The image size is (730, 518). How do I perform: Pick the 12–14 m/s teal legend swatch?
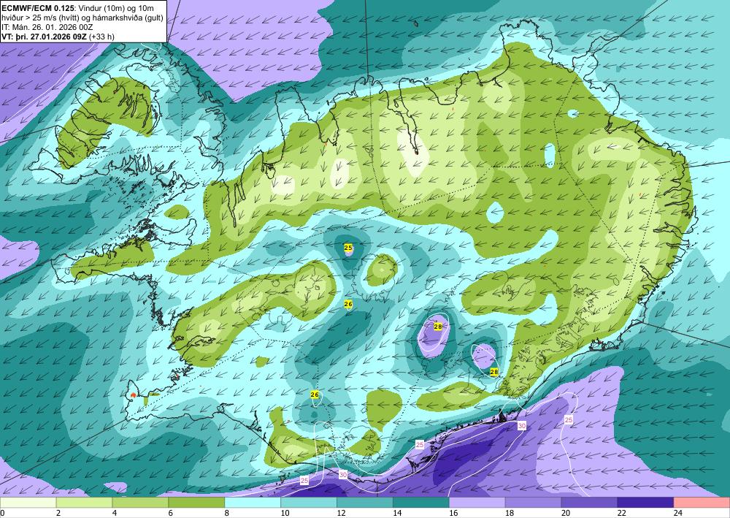tap(365, 503)
